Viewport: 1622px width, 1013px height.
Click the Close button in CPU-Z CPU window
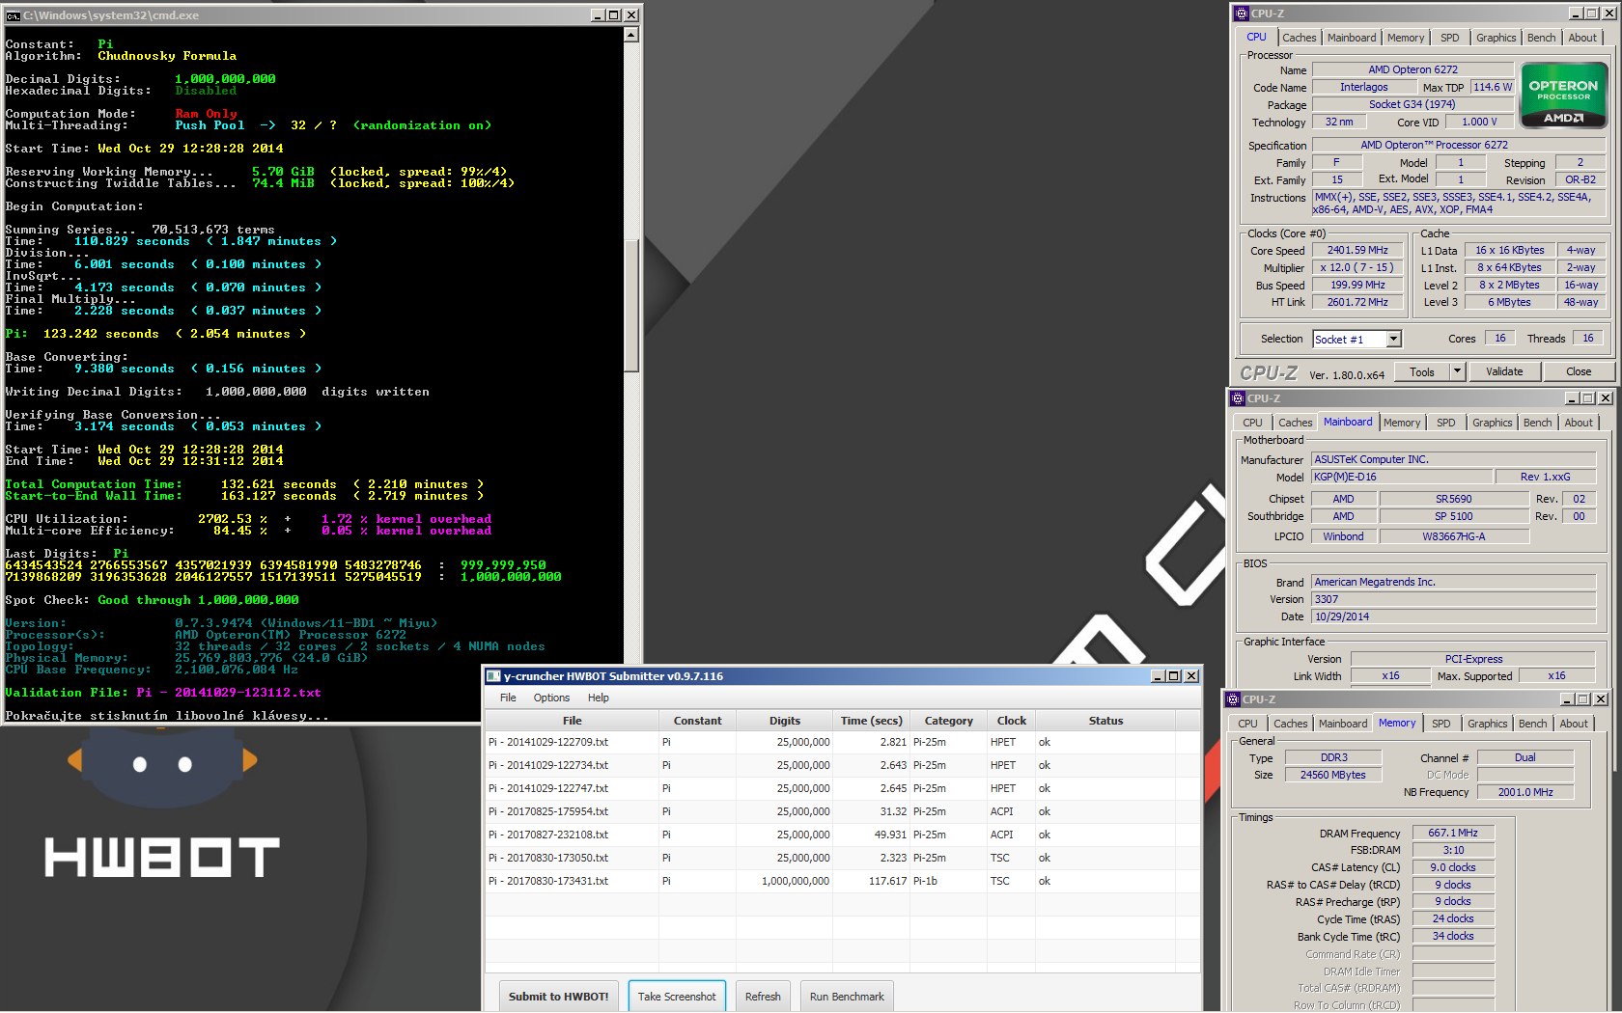(x=1579, y=371)
